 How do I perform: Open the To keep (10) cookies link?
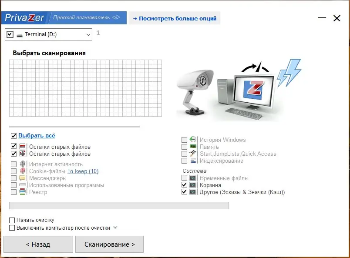[83, 171]
